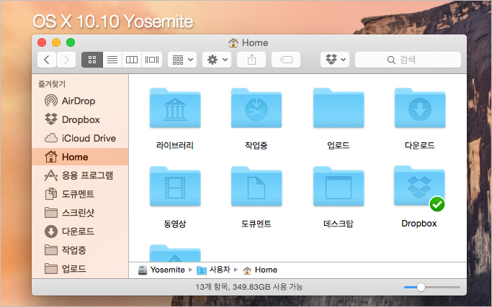Screen dimensions: 492x307
Task: Switch to list view
Action: [x=112, y=60]
